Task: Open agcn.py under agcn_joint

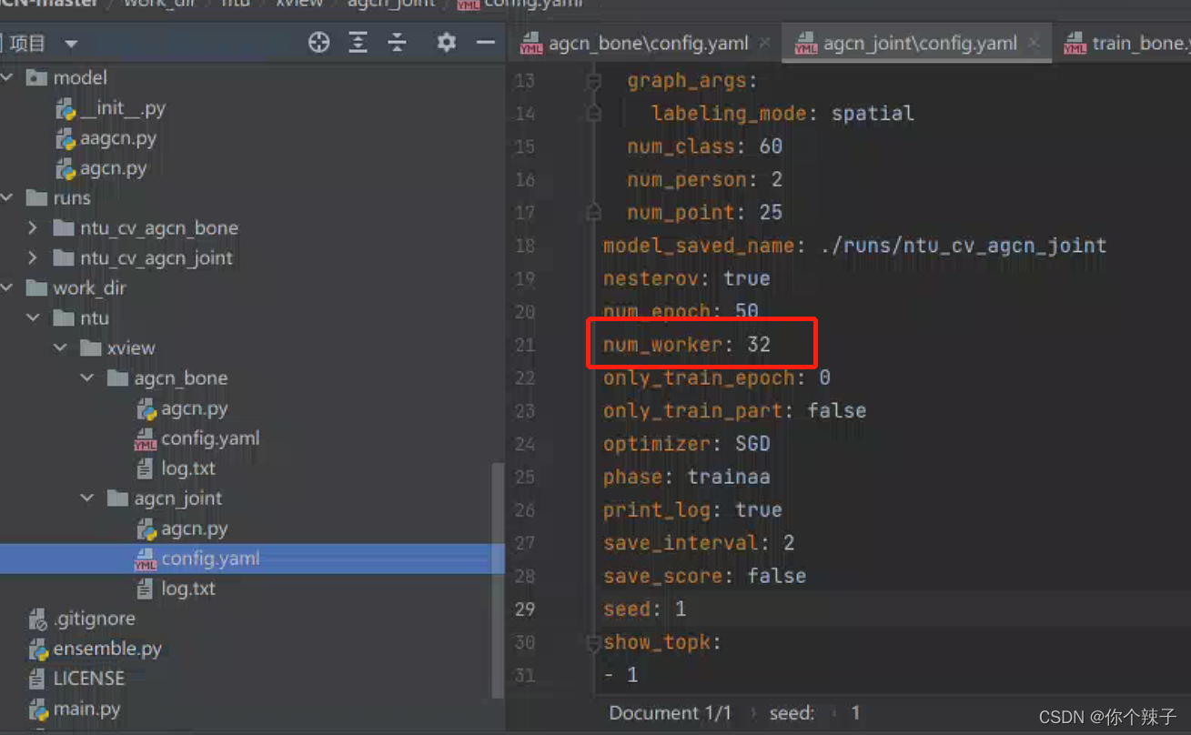Action: pyautogui.click(x=181, y=529)
